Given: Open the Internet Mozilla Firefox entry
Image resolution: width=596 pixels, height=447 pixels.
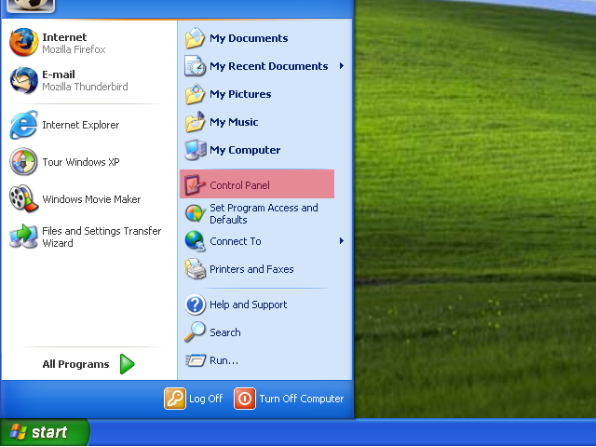Looking at the screenshot, I should (x=88, y=42).
